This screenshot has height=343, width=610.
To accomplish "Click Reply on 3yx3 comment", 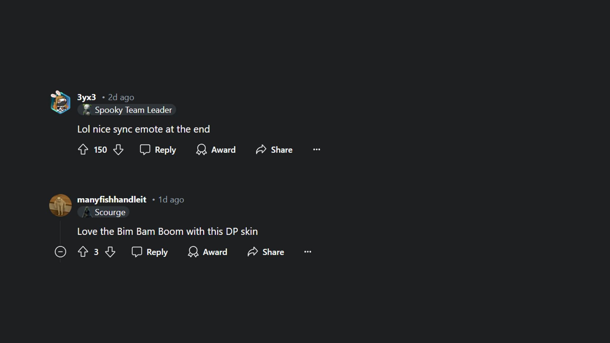I will (158, 150).
